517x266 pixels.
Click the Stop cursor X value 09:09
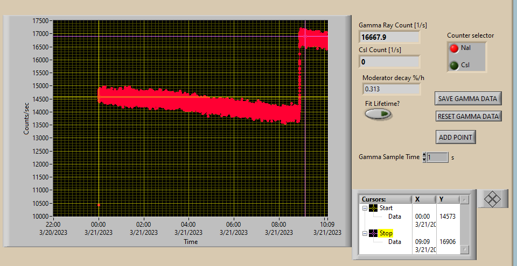click(422, 242)
